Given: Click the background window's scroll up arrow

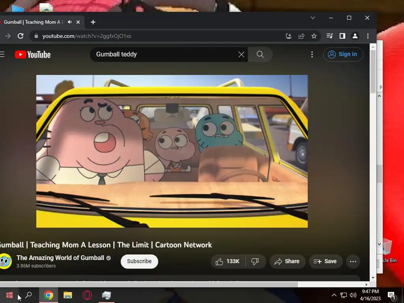Looking at the screenshot, I should (380, 96).
